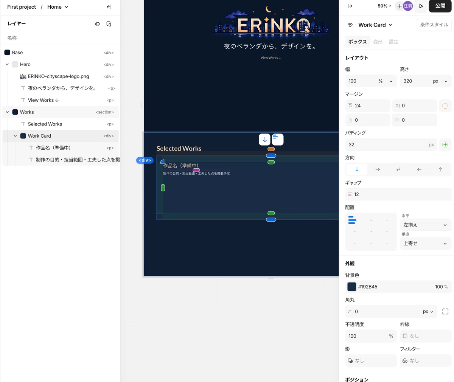
Task: Set direction to wrap arrow
Action: tap(398, 169)
